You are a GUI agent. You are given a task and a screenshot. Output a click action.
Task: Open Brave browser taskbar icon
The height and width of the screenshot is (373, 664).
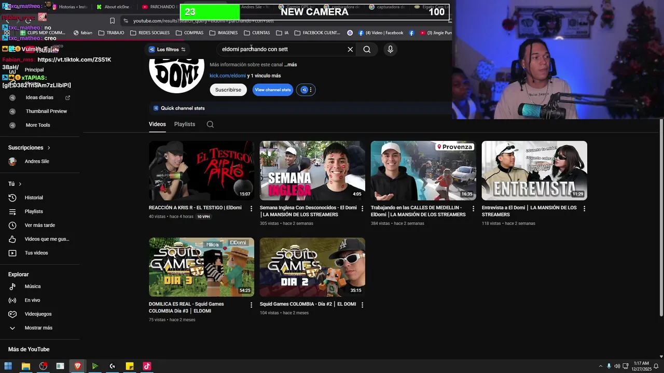(x=77, y=366)
